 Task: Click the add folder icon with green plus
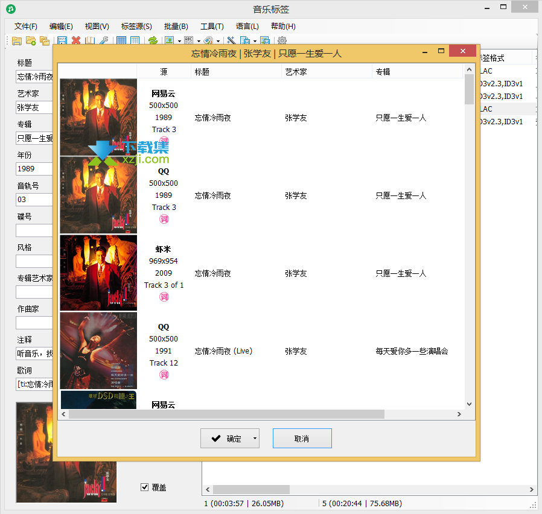point(31,41)
